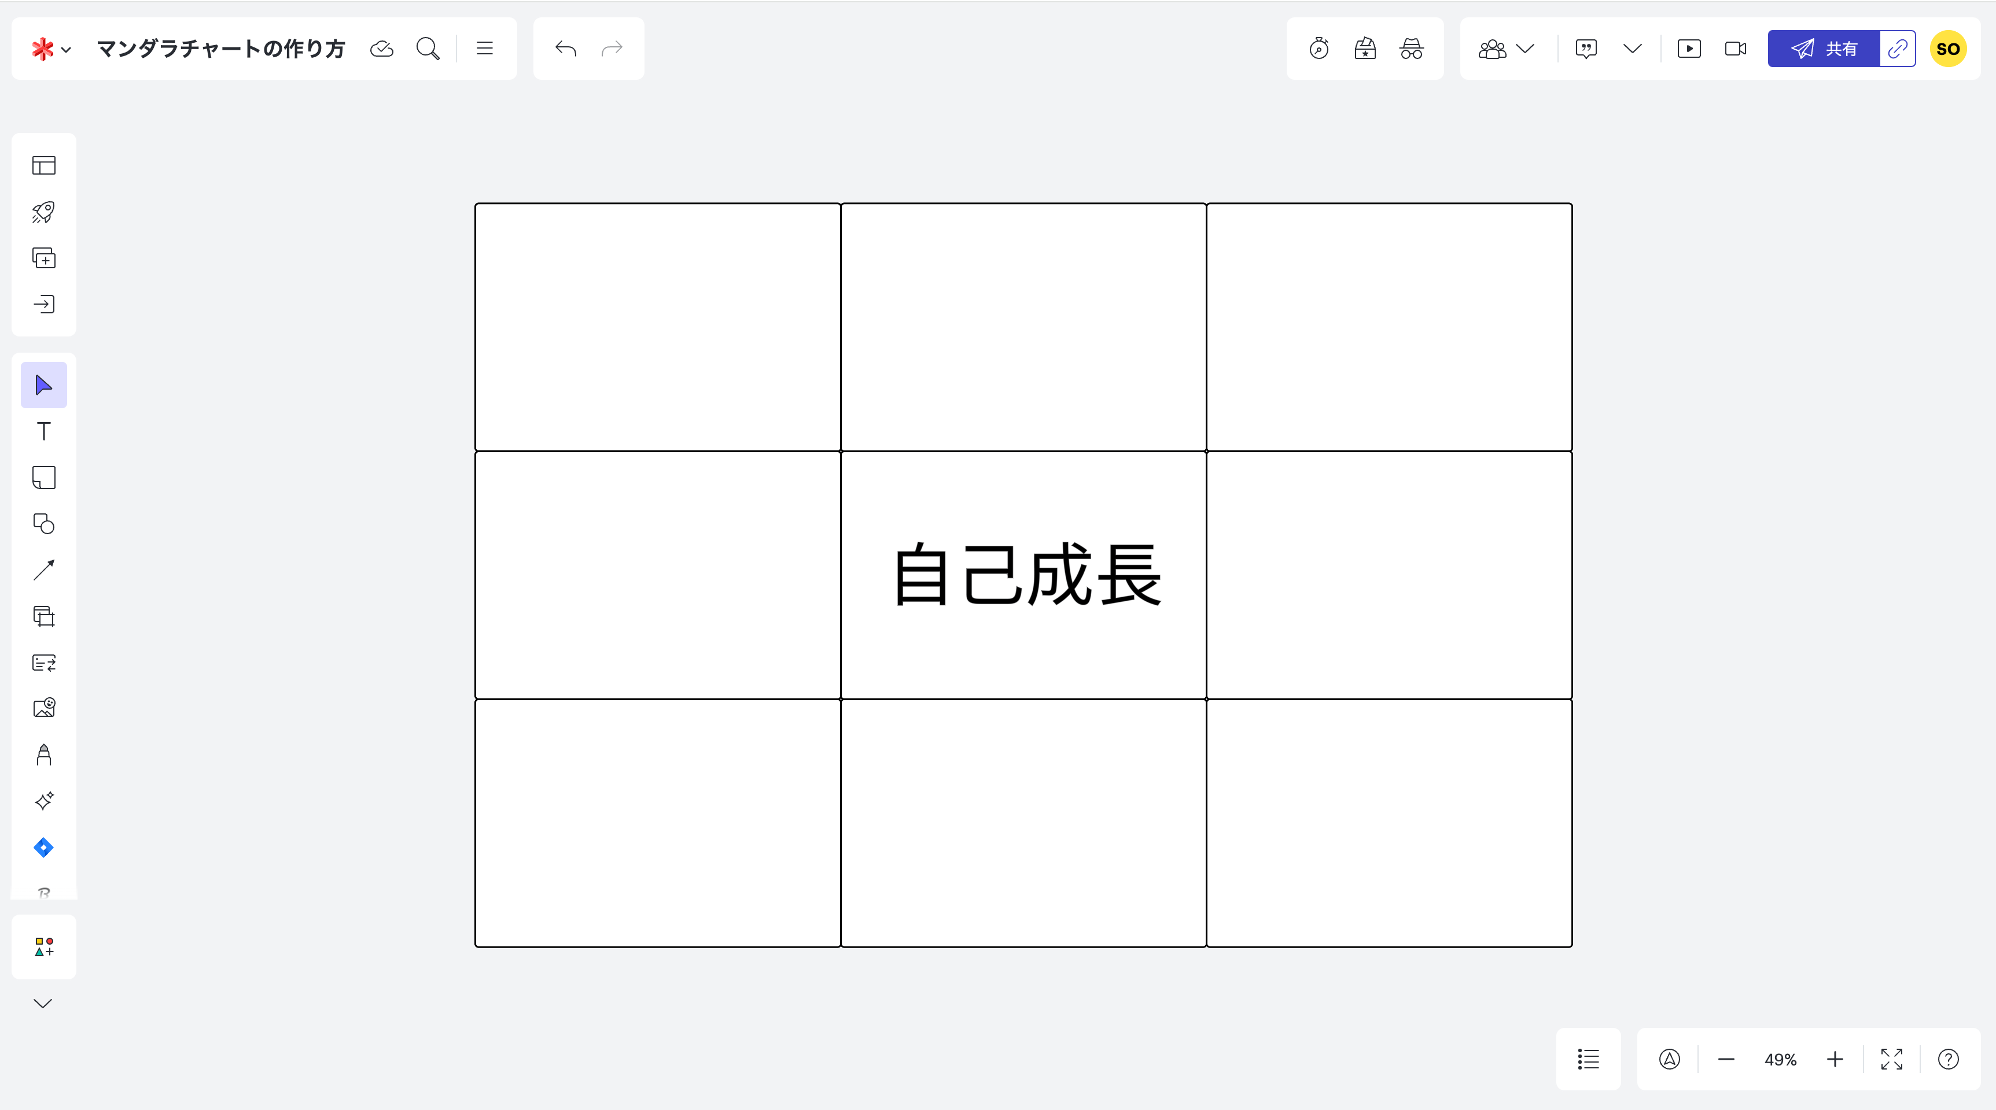Open the shapes tool
The width and height of the screenshot is (1996, 1110).
45,524
